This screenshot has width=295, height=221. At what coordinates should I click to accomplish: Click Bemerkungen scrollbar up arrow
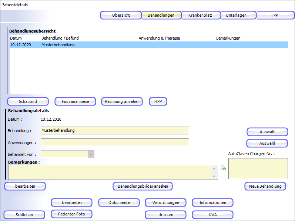coord(214,169)
